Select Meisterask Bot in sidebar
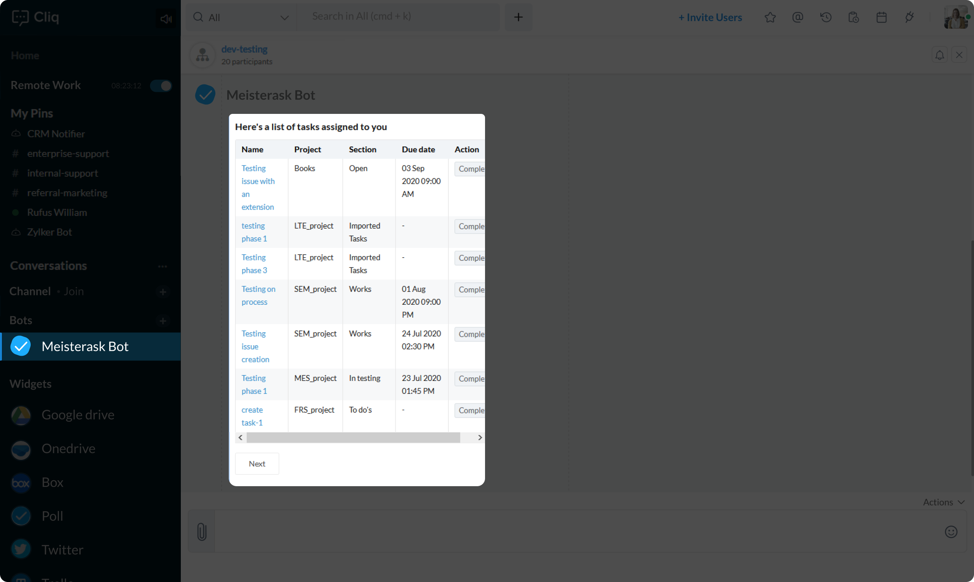Viewport: 974px width, 582px height. coord(90,346)
